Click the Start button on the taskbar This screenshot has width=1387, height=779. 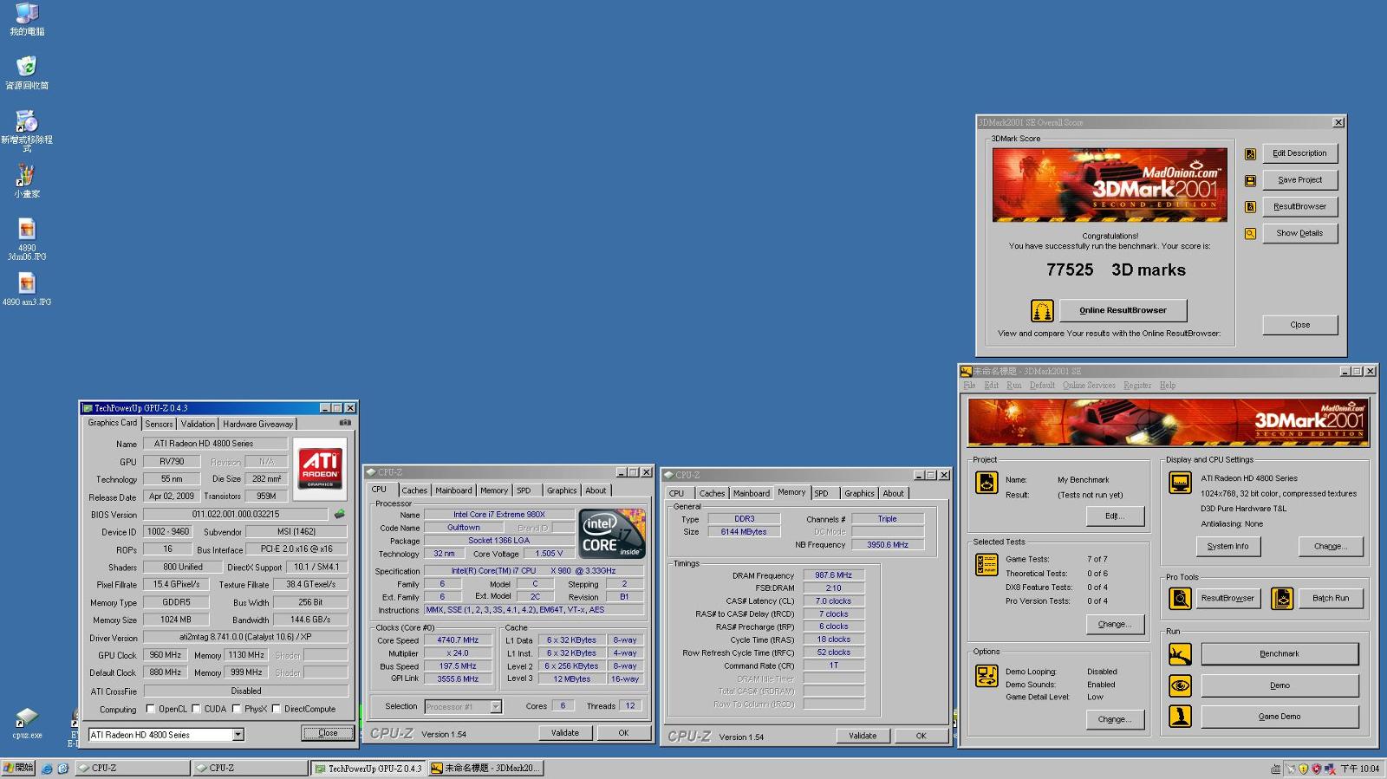point(18,769)
